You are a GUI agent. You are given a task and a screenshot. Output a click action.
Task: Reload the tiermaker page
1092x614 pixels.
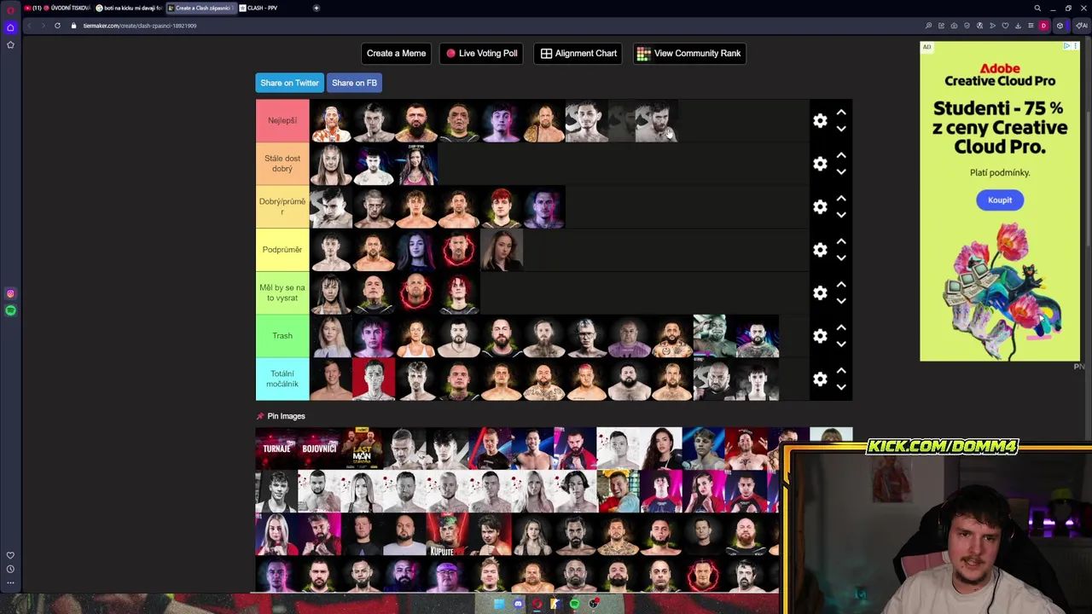coord(57,26)
